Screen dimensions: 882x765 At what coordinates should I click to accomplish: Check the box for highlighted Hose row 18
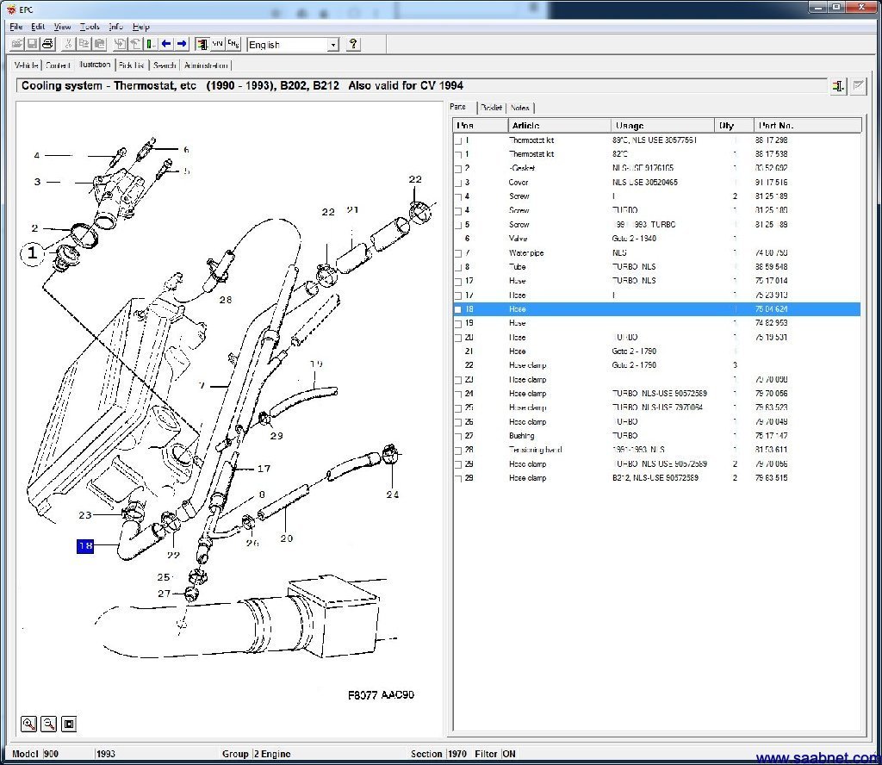[x=458, y=310]
